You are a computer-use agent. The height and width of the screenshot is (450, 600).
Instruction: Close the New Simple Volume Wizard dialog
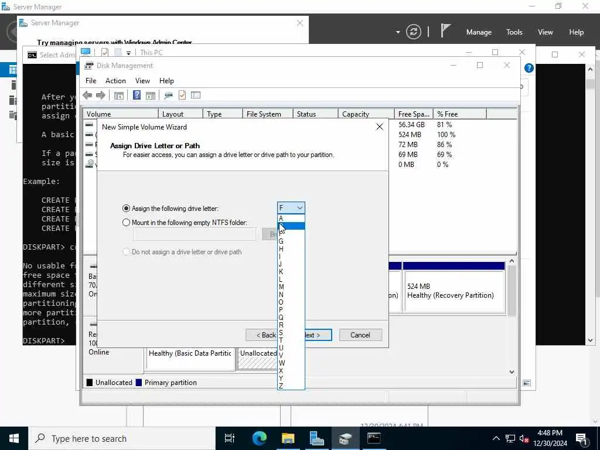pyautogui.click(x=379, y=127)
